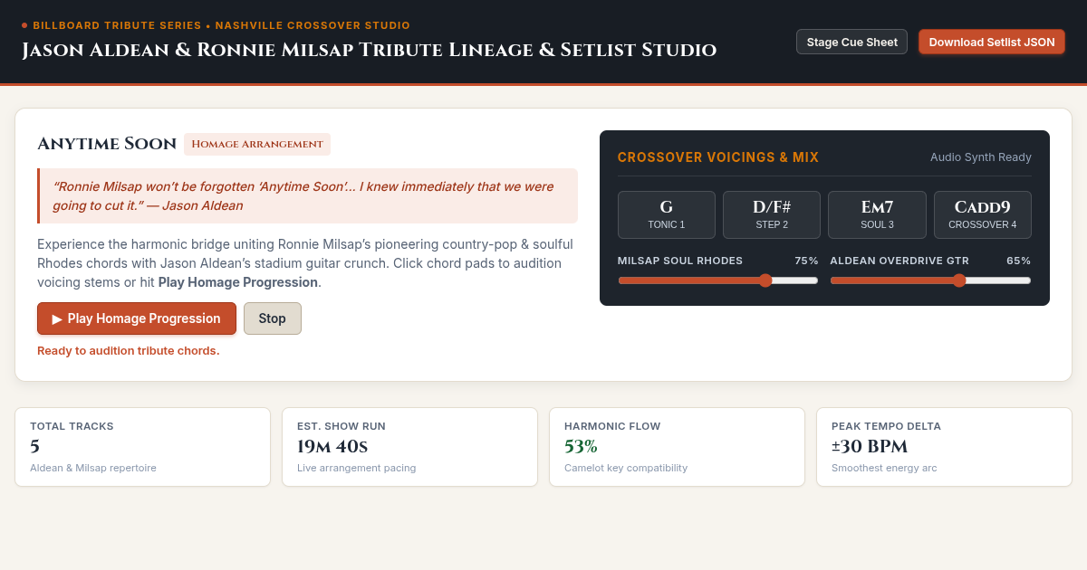Click the 75% Rhodes value

(806, 261)
